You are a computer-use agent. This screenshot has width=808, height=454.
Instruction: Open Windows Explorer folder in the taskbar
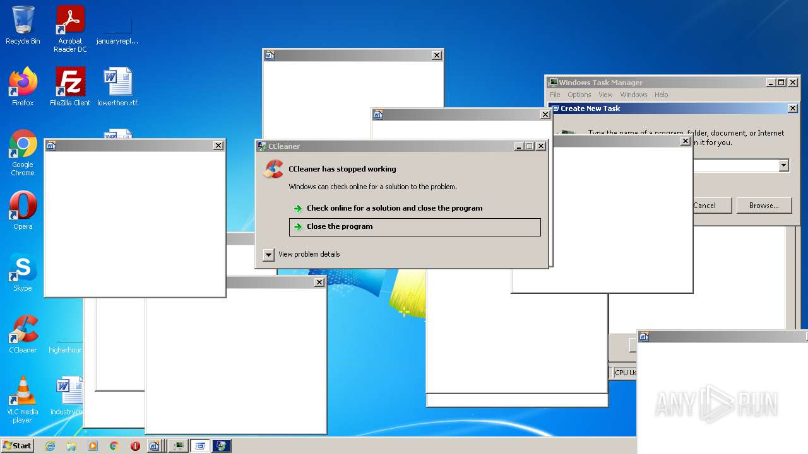point(71,446)
